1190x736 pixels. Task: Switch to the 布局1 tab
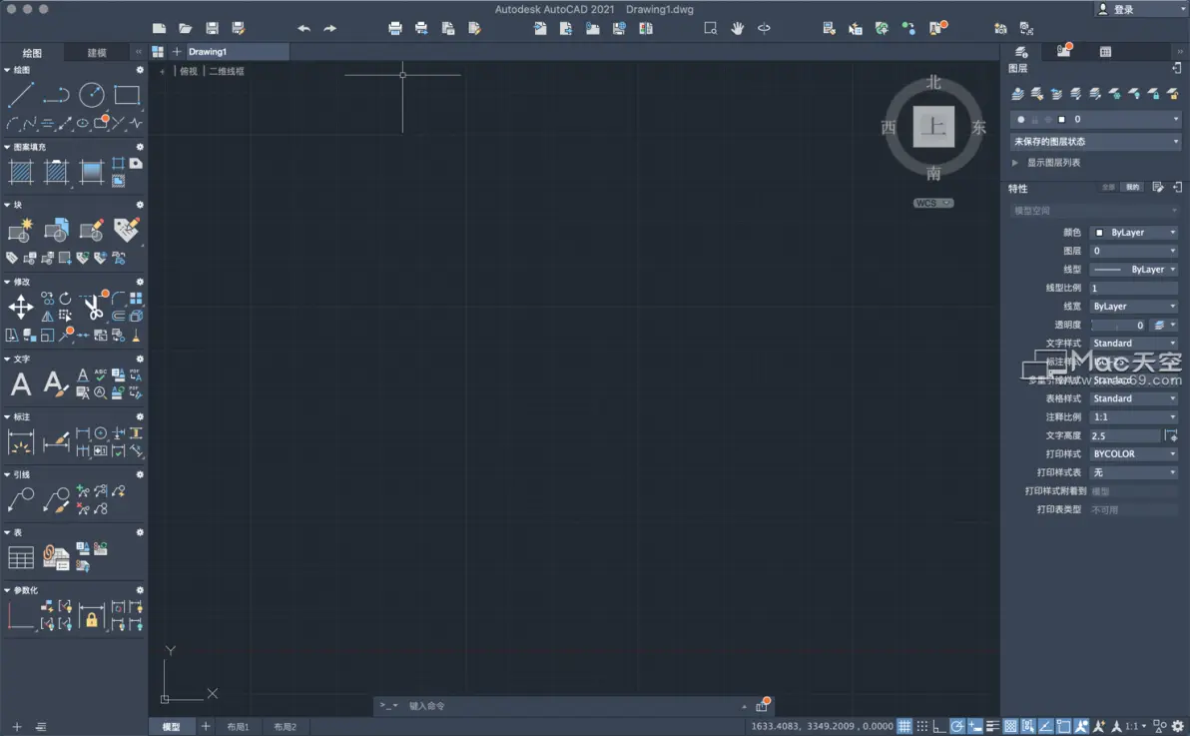[238, 727]
